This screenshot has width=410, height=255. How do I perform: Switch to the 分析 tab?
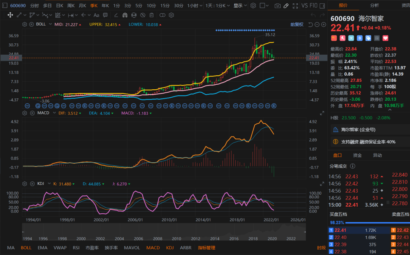pyautogui.click(x=374, y=5)
